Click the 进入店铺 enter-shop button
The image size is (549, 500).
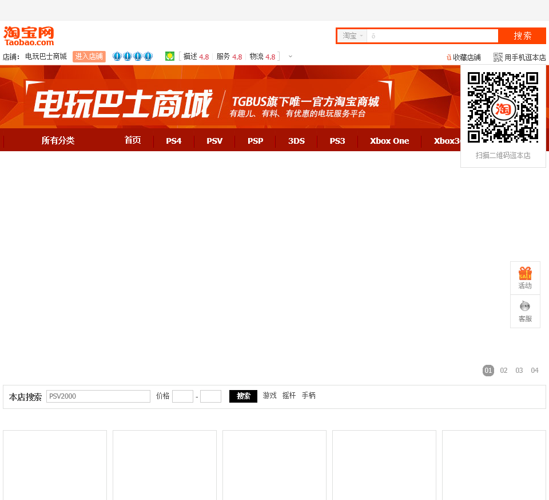tap(89, 57)
